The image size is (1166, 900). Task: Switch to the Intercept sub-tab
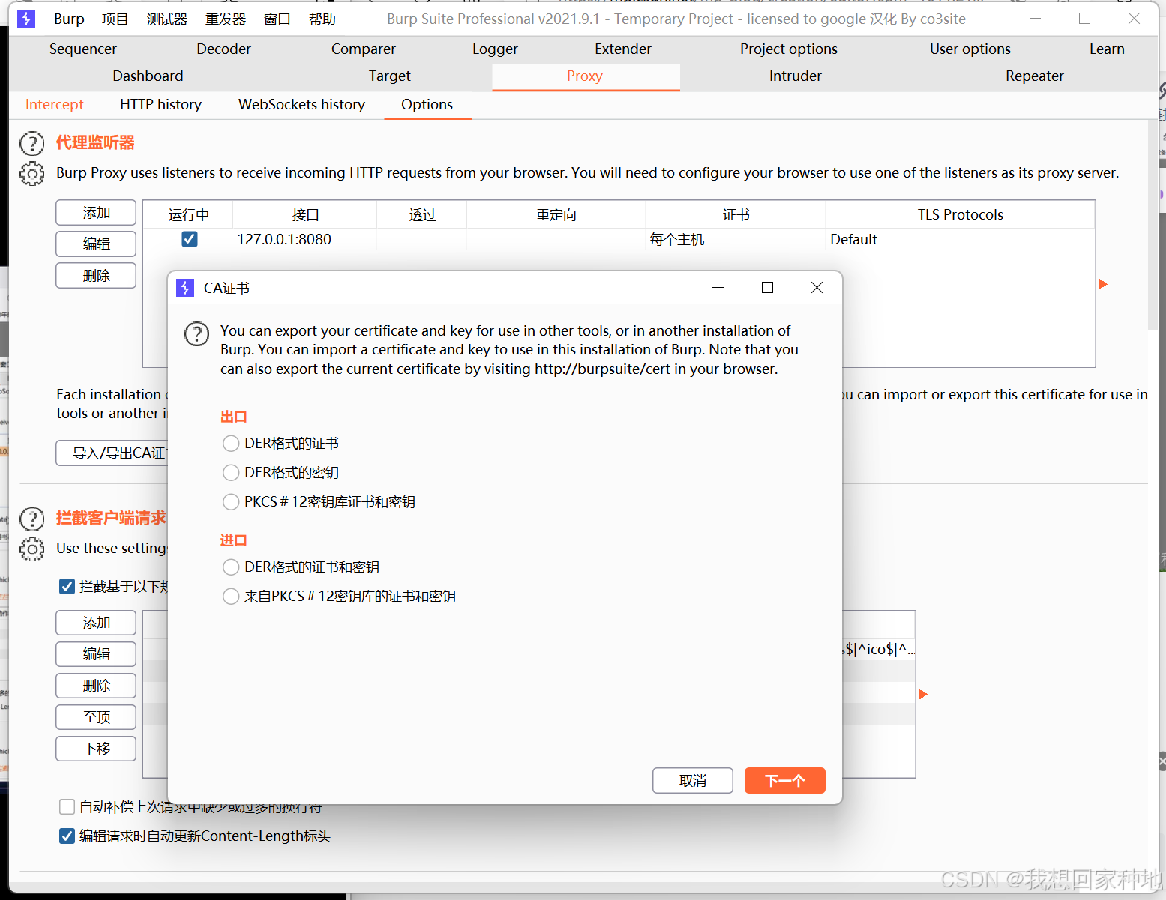(55, 104)
